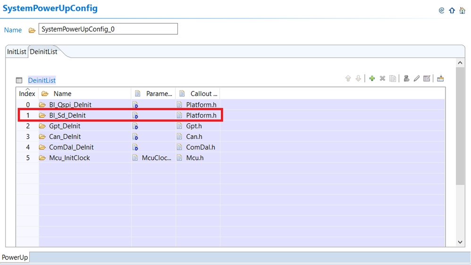This screenshot has height=265, width=471.
Task: Click Platform.h in the Bl_Qspi_DeInit row
Action: pos(201,105)
